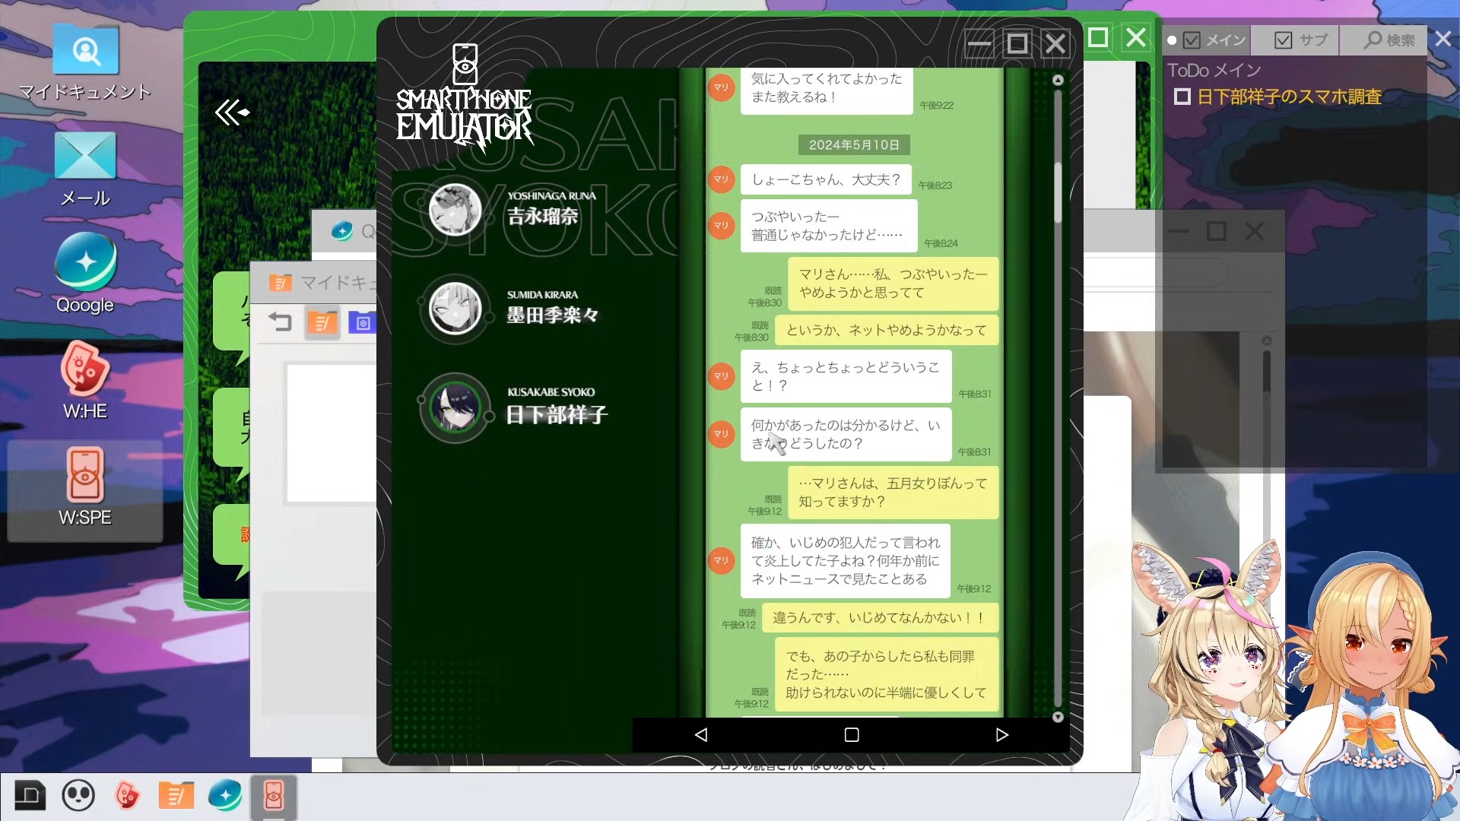Open 吉永瑠奈 phone profile
Image resolution: width=1460 pixels, height=821 pixels.
(543, 217)
